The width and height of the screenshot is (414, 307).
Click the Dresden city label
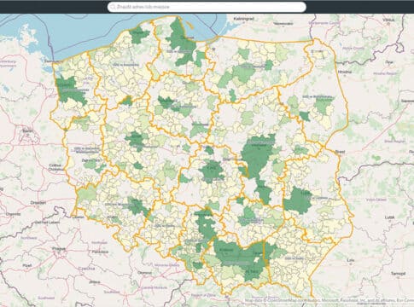click(38, 203)
